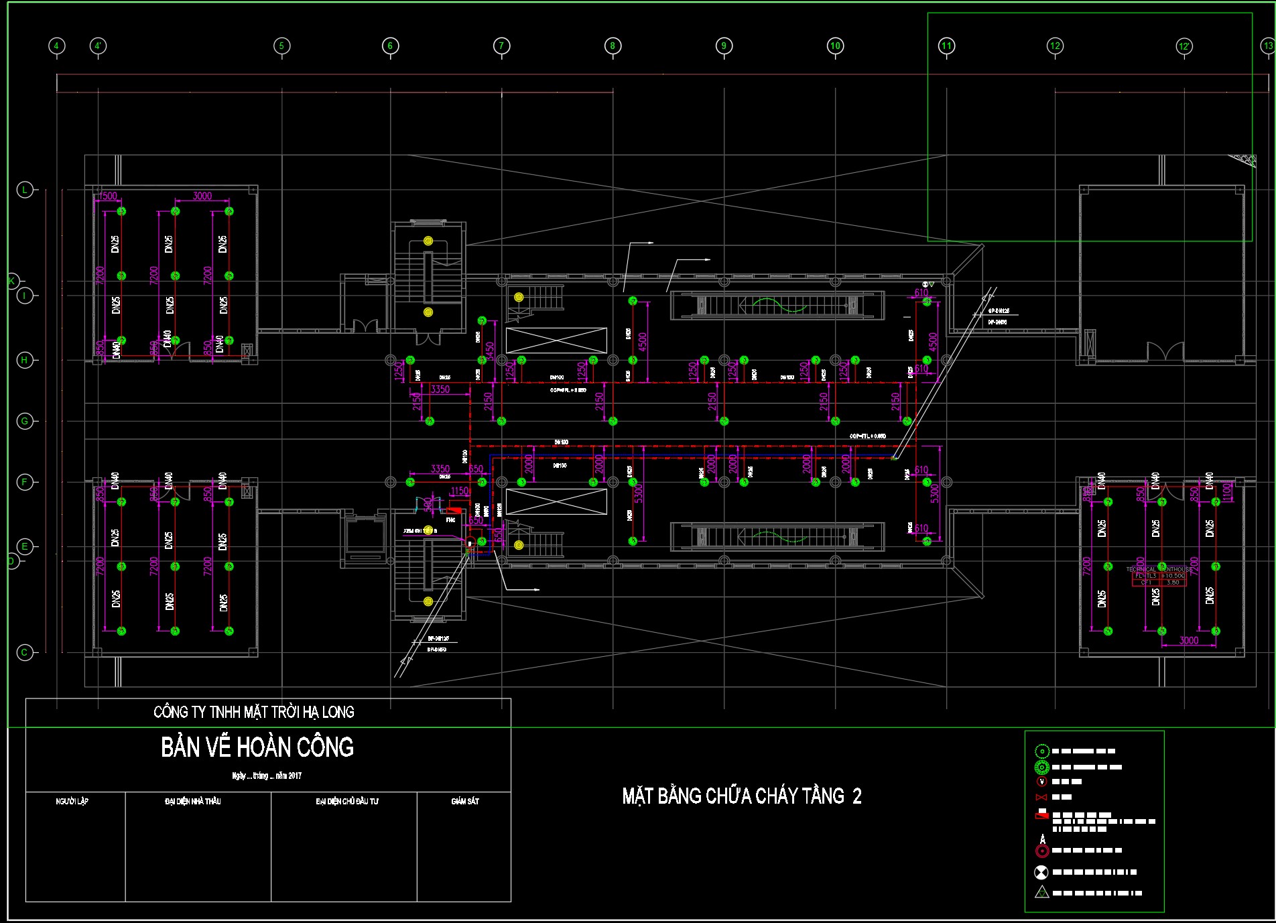Select the TECHNICAL PENTHOUSE label
This screenshot has height=923, width=1276.
(x=1159, y=569)
